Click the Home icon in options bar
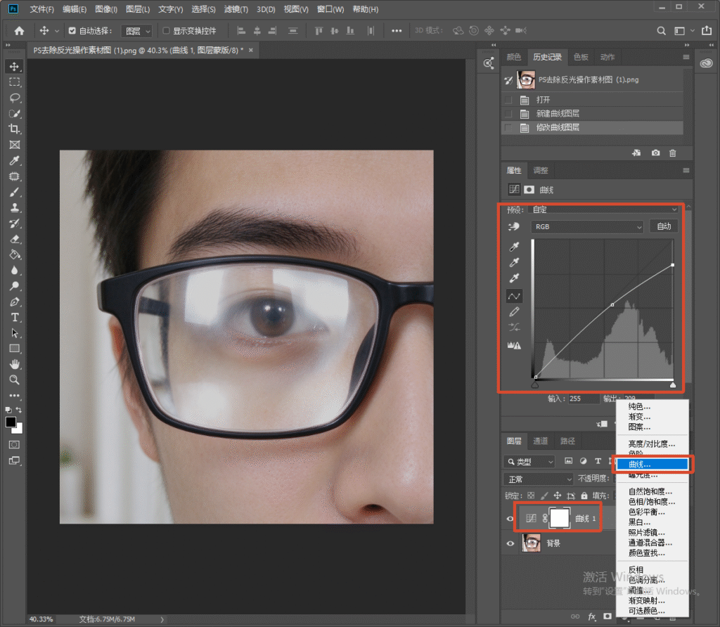Viewport: 720px width, 627px height. coord(19,31)
